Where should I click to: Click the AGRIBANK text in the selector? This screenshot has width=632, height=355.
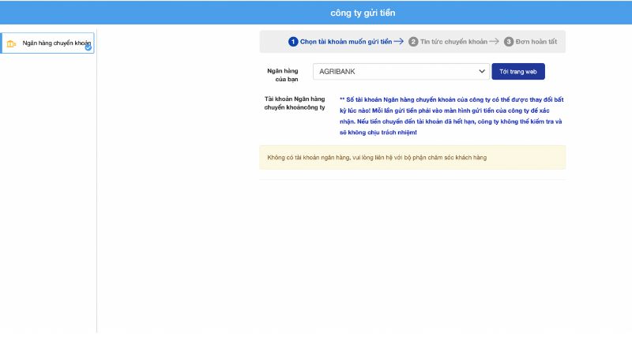pos(337,72)
